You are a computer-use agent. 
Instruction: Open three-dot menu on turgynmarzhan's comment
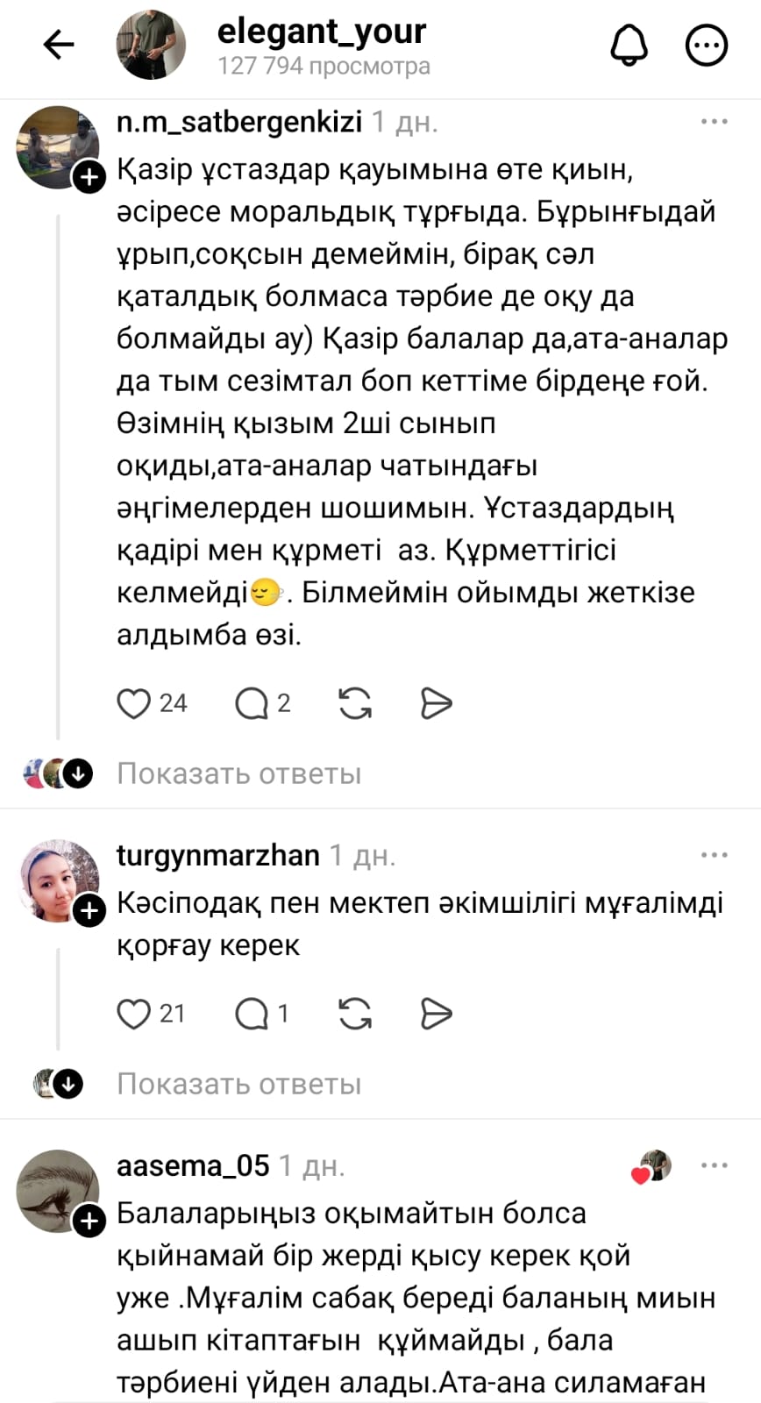715,855
